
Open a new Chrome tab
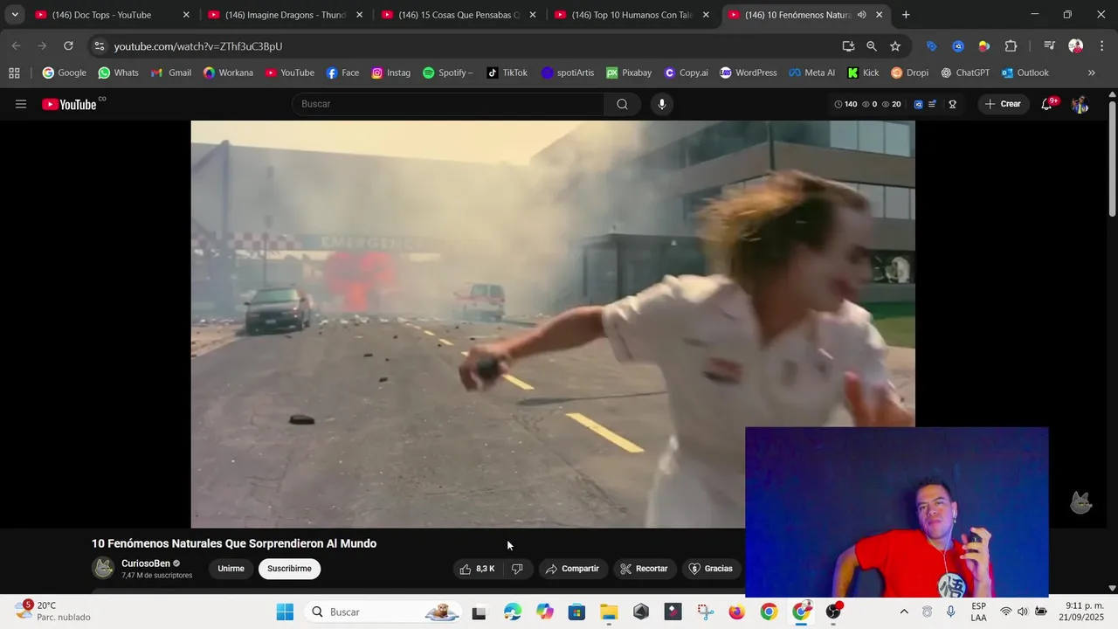point(906,15)
